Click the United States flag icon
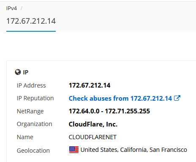 pyautogui.click(x=74, y=150)
